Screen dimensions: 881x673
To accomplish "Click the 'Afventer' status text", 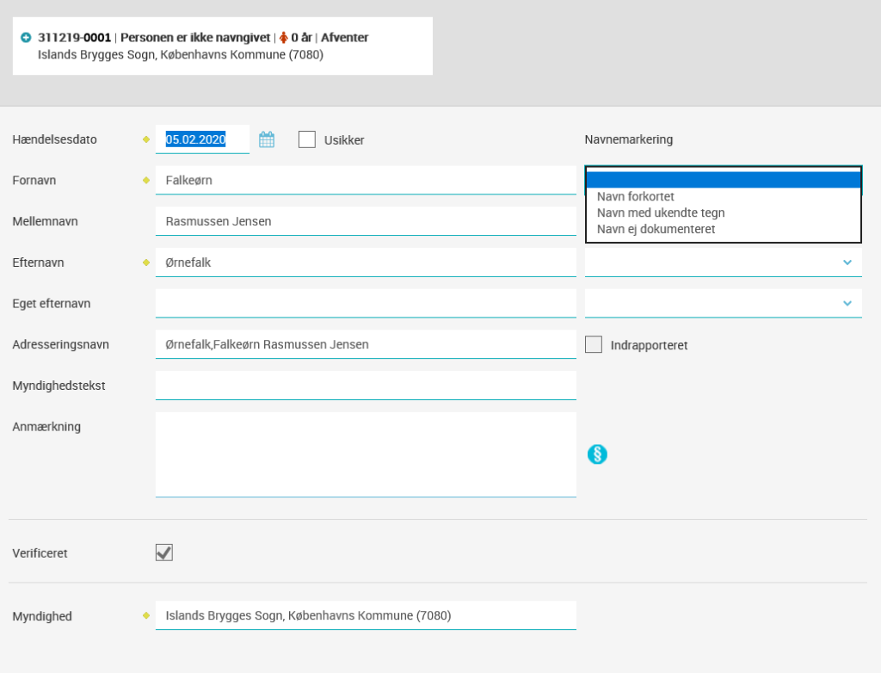I will 344,38.
